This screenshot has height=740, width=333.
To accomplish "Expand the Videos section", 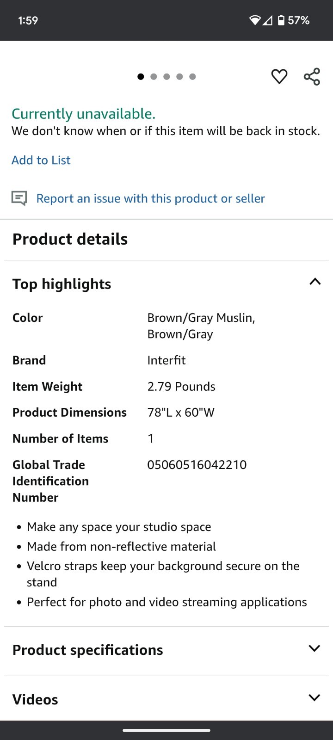I will [x=166, y=699].
